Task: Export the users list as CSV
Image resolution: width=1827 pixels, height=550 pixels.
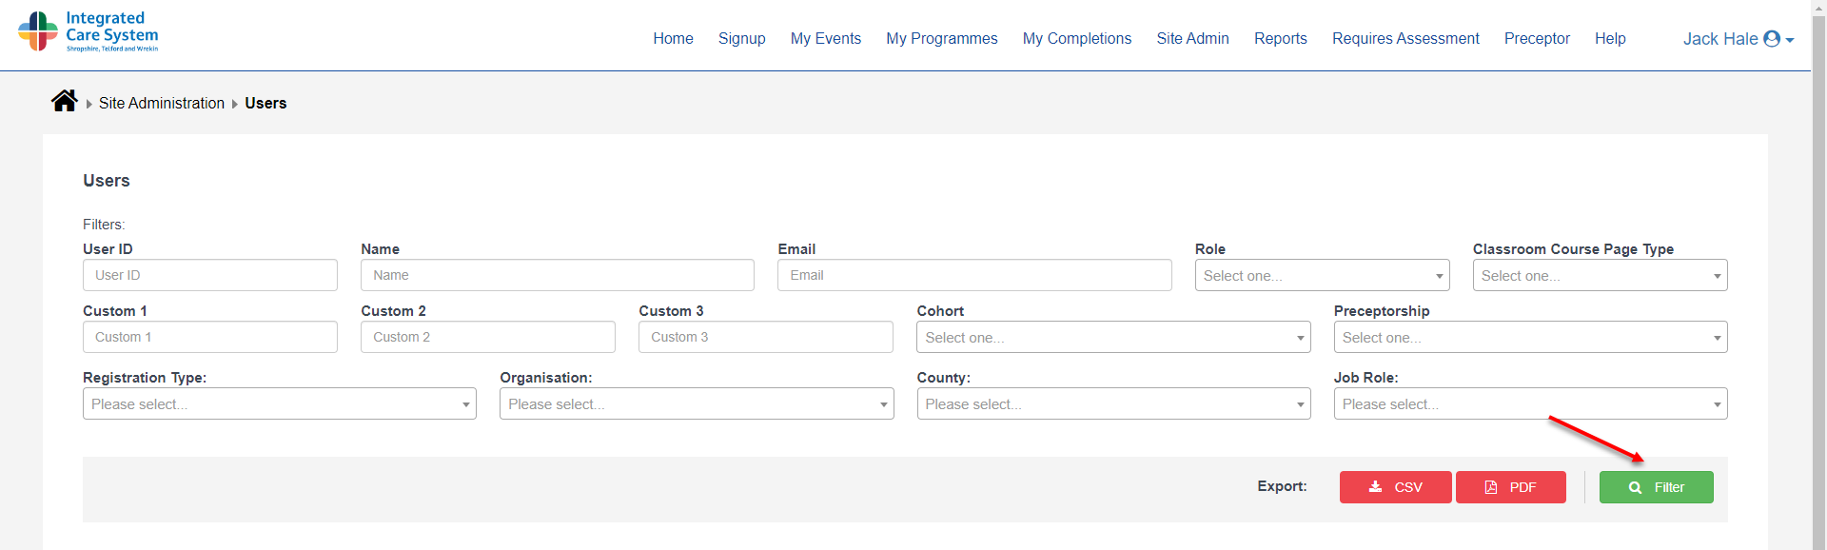Action: tap(1395, 487)
